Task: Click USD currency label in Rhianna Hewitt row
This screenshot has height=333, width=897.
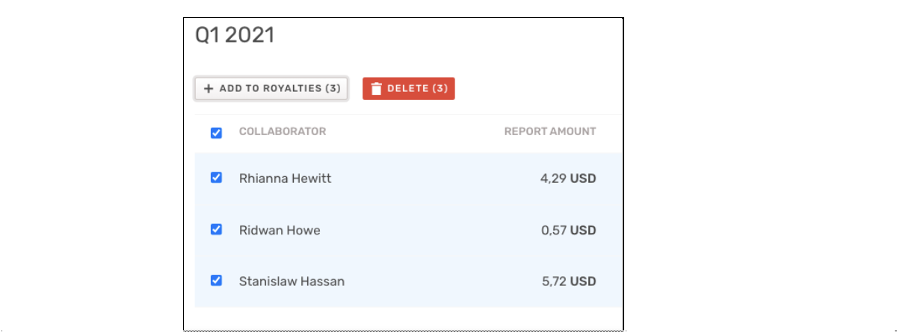Action: tap(583, 178)
